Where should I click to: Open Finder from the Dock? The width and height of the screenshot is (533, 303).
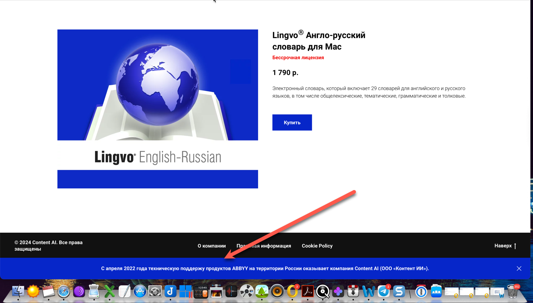(x=18, y=291)
